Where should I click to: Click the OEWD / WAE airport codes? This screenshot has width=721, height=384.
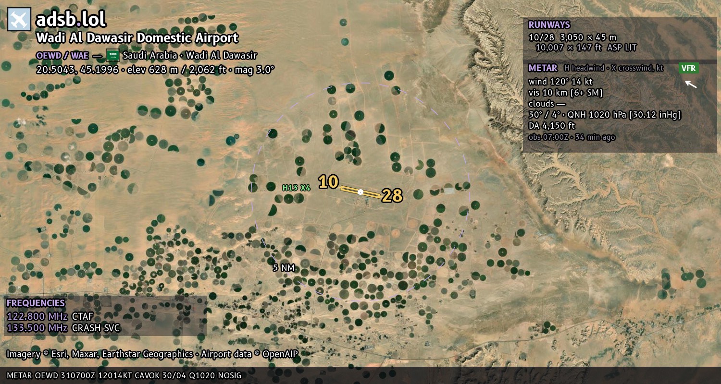(62, 55)
